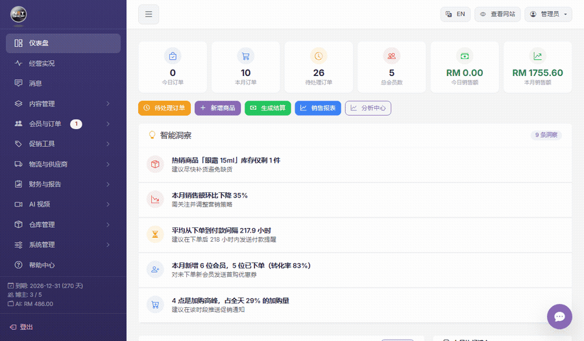Screen dimensions: 584x341
Task: Click the NetShop logo in the sidebar
Action: (18, 14)
